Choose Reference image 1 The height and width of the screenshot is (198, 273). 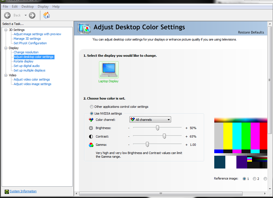coord(244,179)
